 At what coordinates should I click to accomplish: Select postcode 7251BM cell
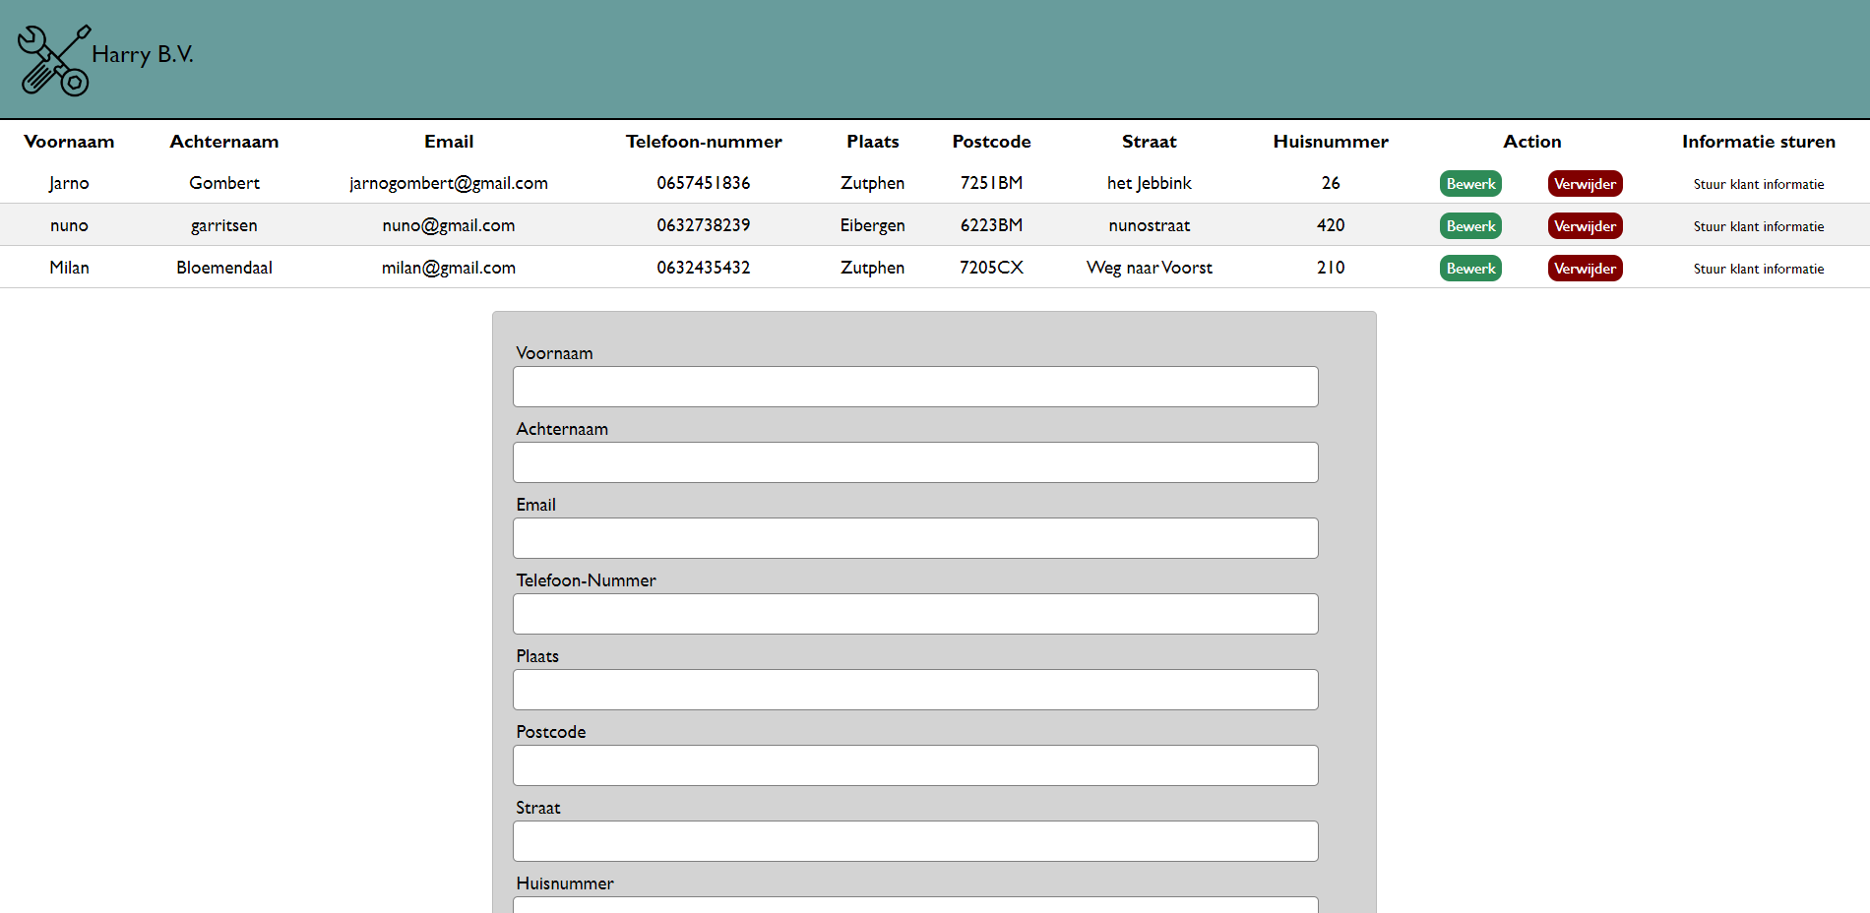(991, 183)
